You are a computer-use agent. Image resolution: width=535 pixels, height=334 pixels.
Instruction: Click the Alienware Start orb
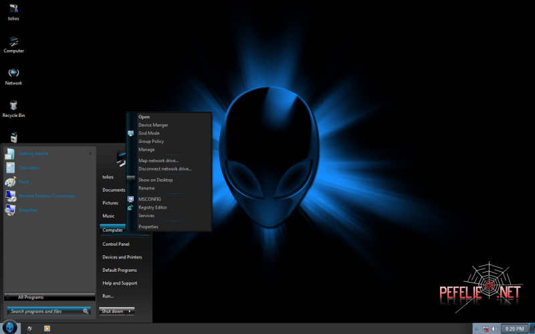tap(10, 327)
